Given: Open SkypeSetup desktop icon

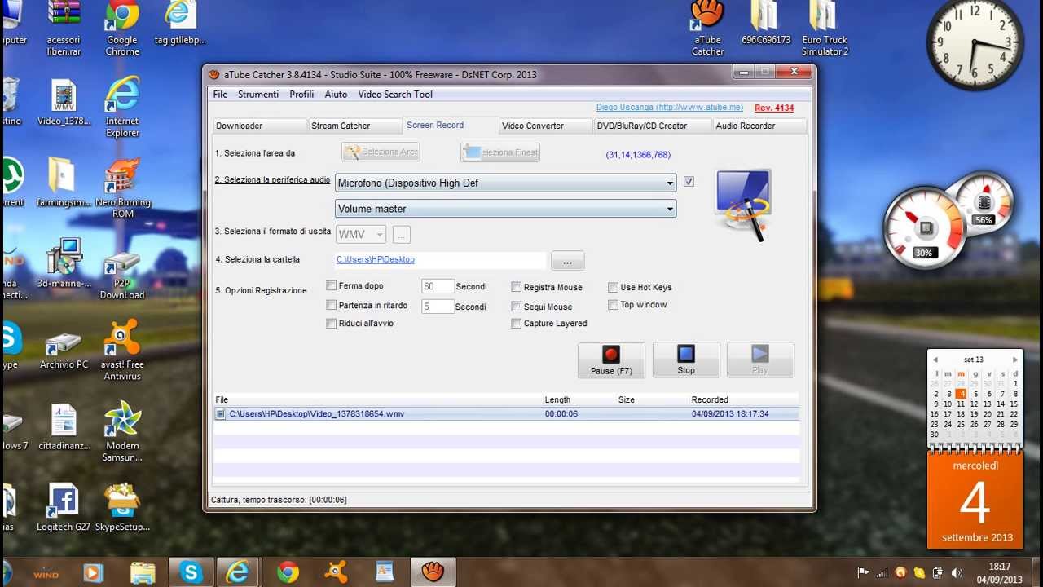Looking at the screenshot, I should [x=122, y=507].
